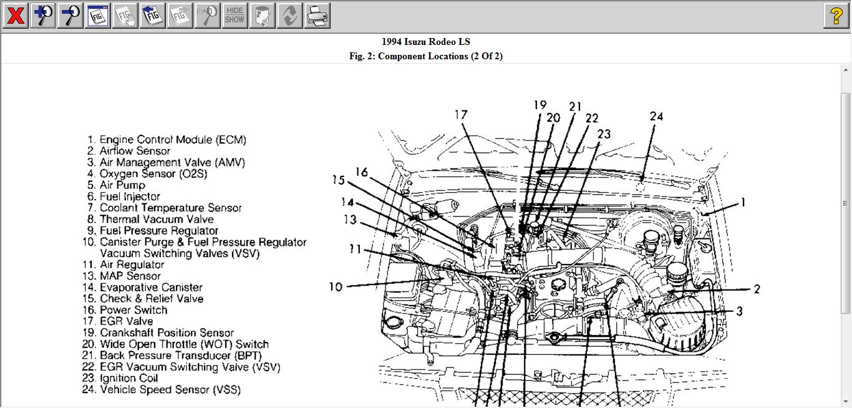Open help with the question mark

836,16
